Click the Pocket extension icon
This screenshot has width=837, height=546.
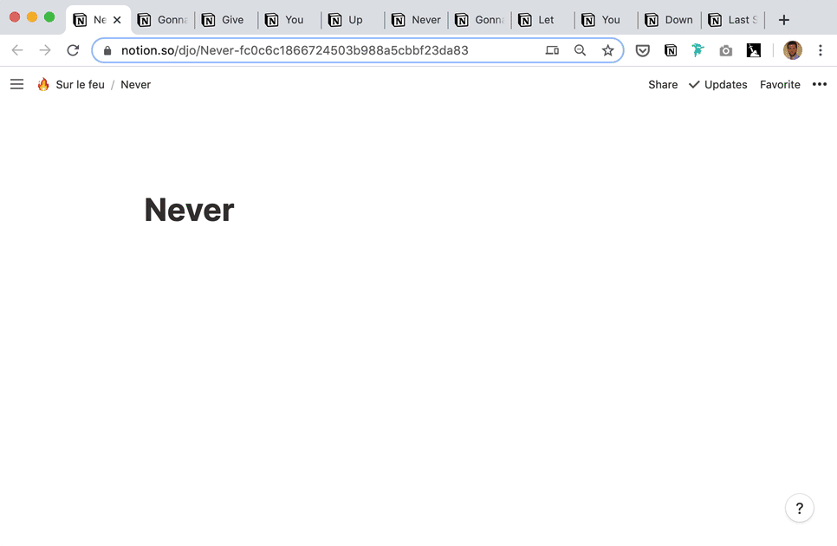(643, 50)
